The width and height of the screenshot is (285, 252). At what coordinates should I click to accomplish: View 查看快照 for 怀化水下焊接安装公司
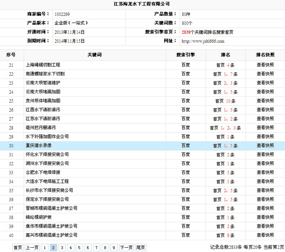pos(265,154)
